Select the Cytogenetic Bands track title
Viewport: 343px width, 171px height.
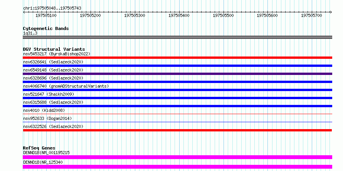click(46, 28)
